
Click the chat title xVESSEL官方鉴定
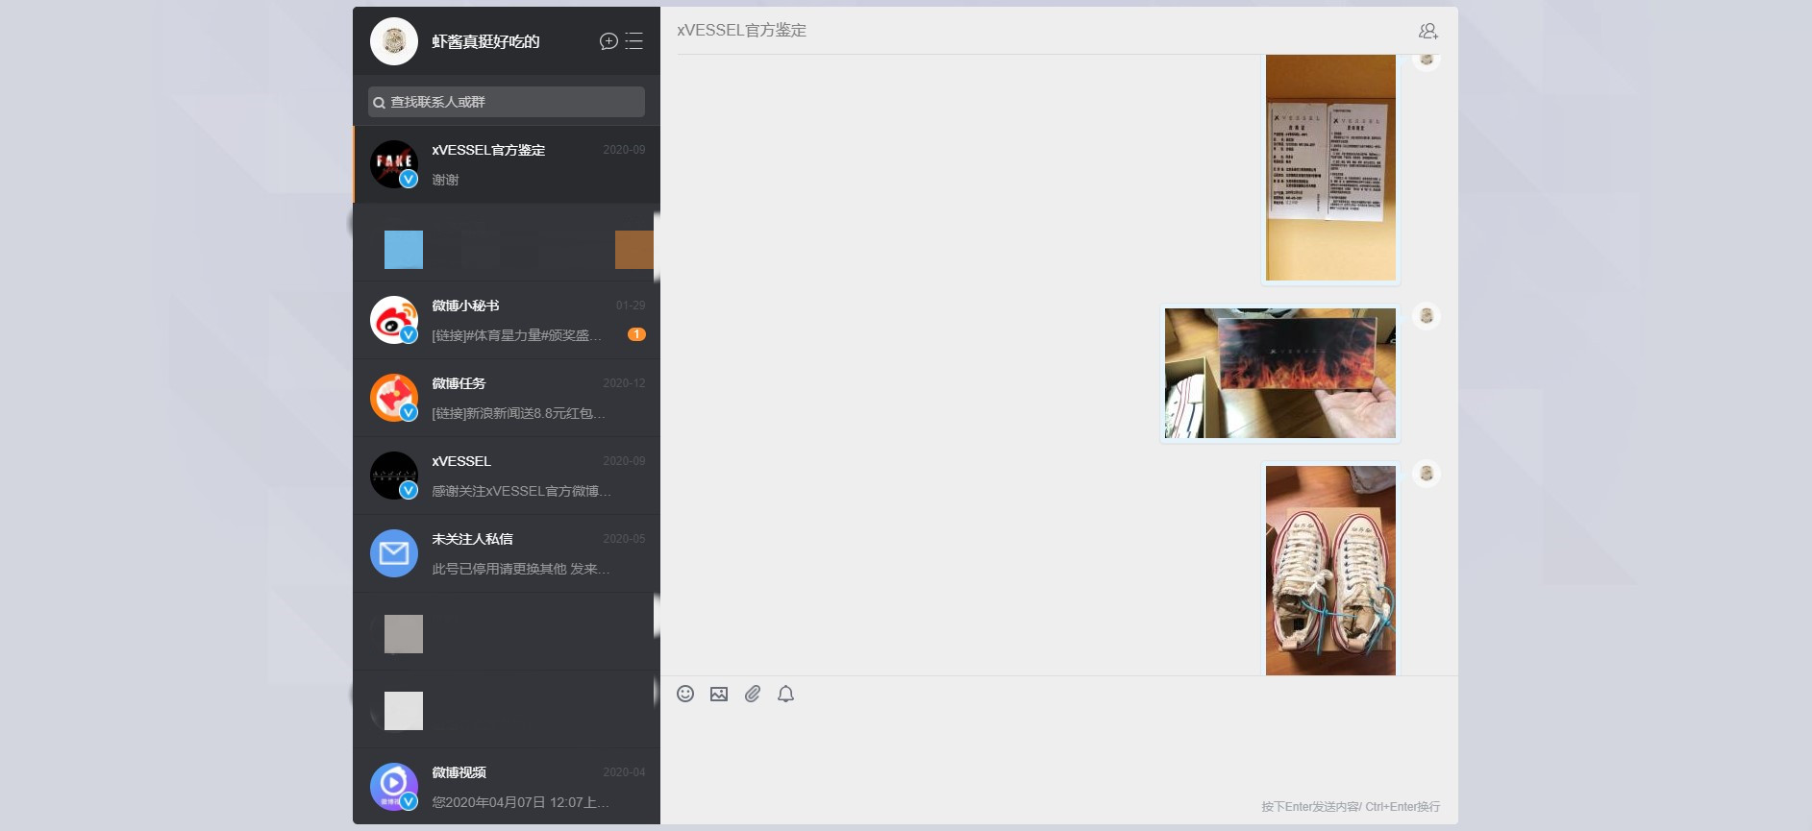point(741,31)
